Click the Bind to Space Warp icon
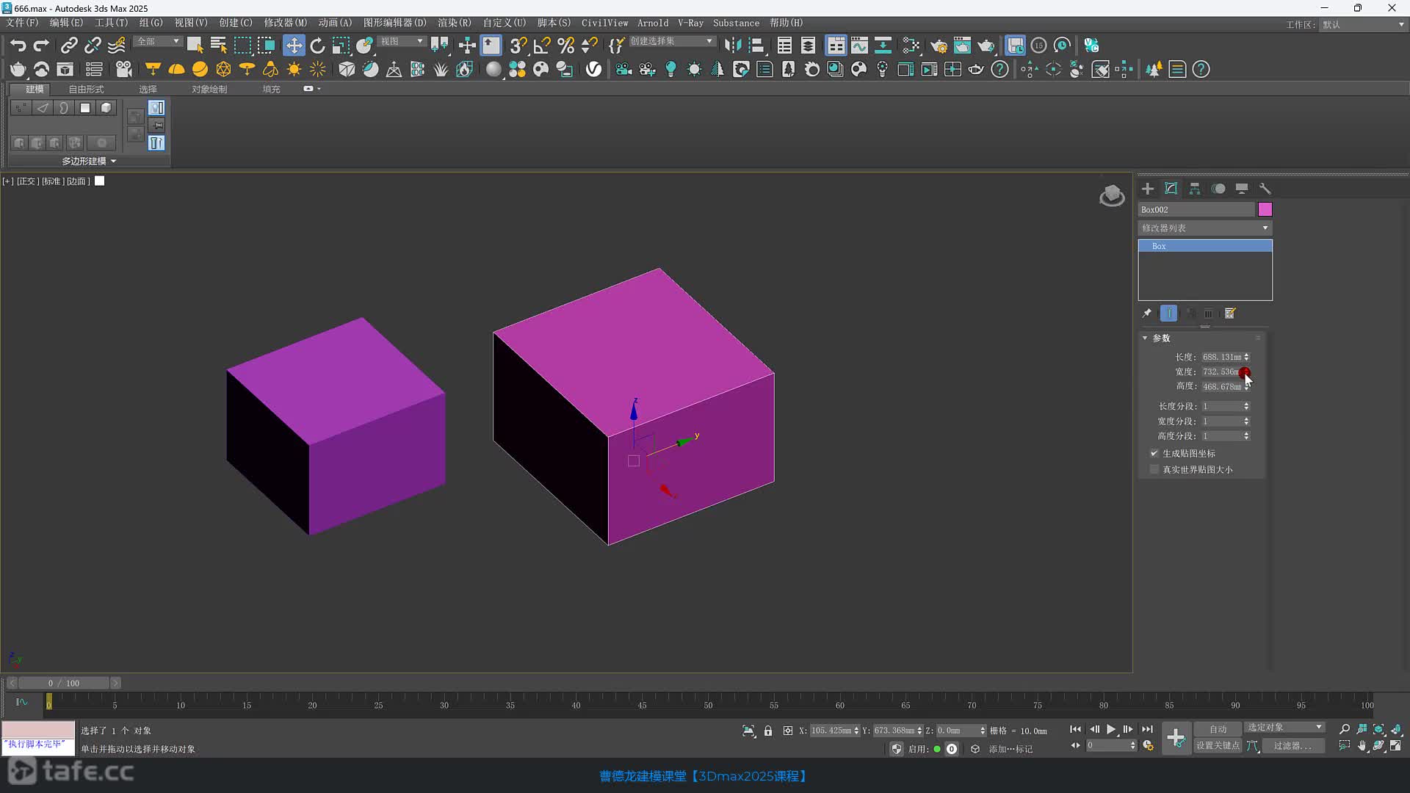The image size is (1410, 793). (117, 46)
